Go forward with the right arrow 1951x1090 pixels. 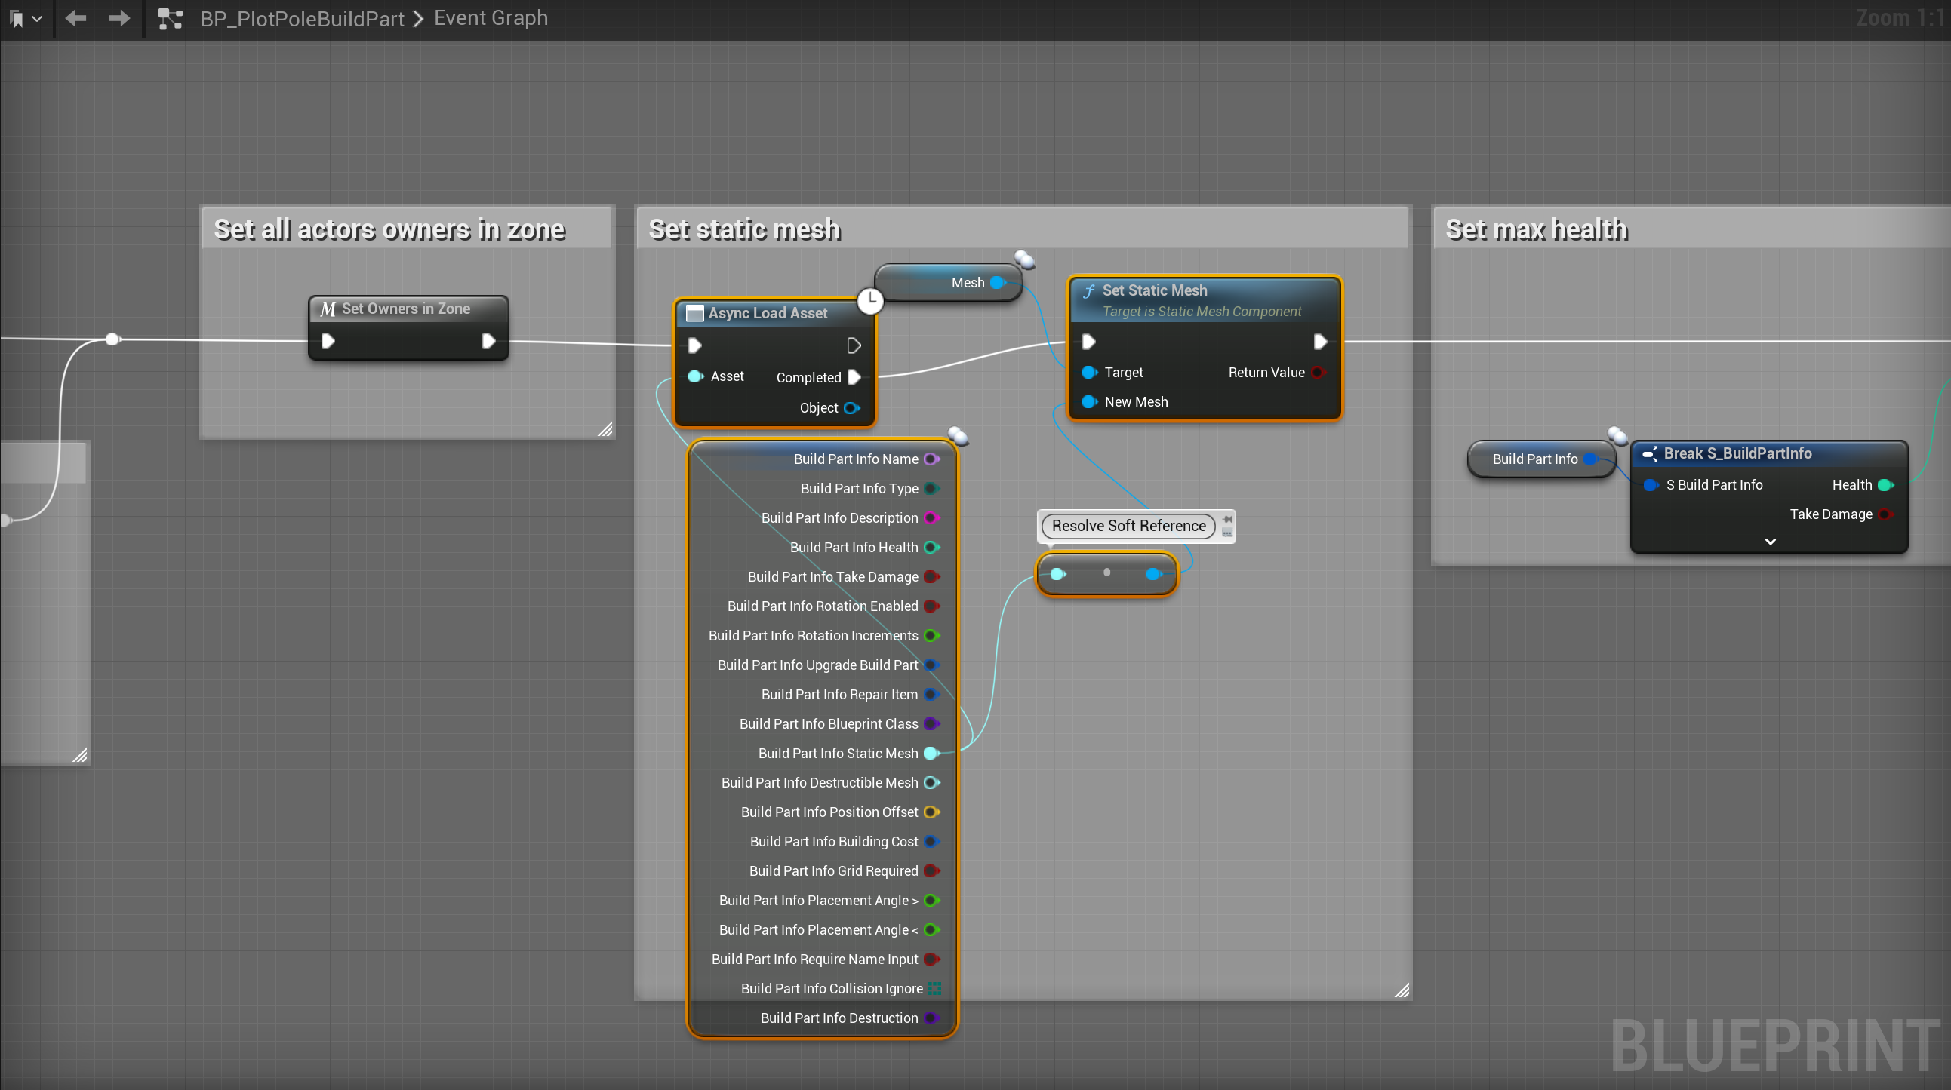click(119, 18)
